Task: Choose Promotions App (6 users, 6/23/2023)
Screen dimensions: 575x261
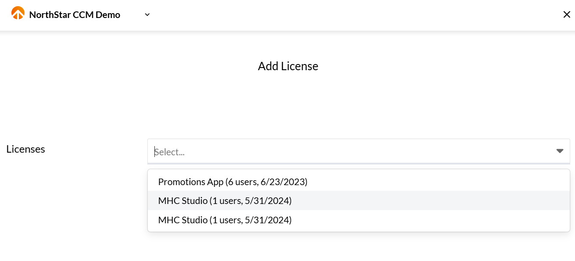Action: point(359,182)
